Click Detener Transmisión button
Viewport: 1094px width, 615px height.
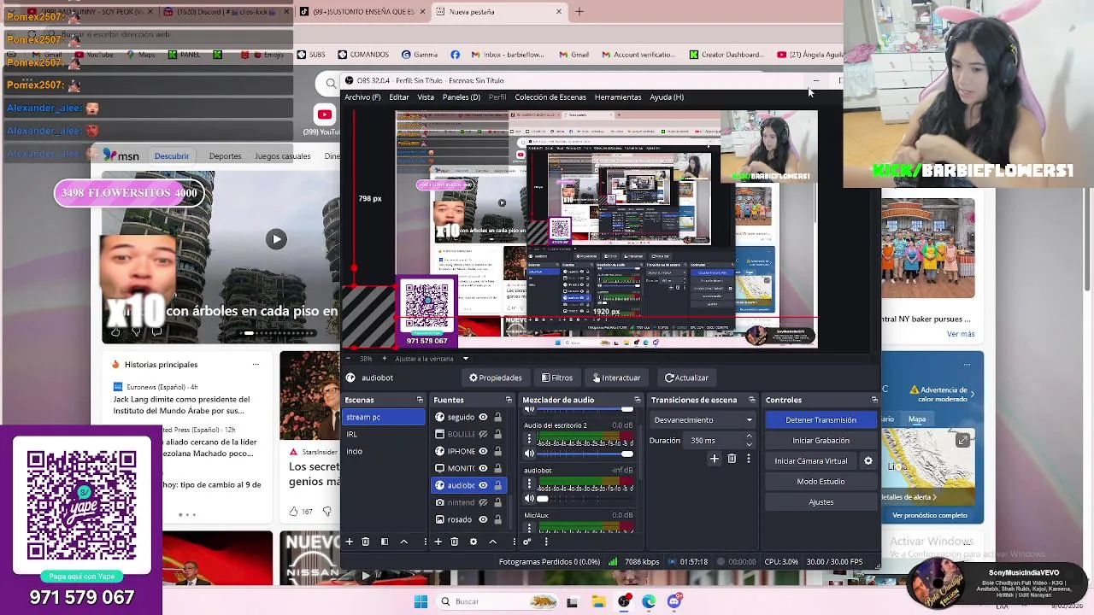click(820, 420)
